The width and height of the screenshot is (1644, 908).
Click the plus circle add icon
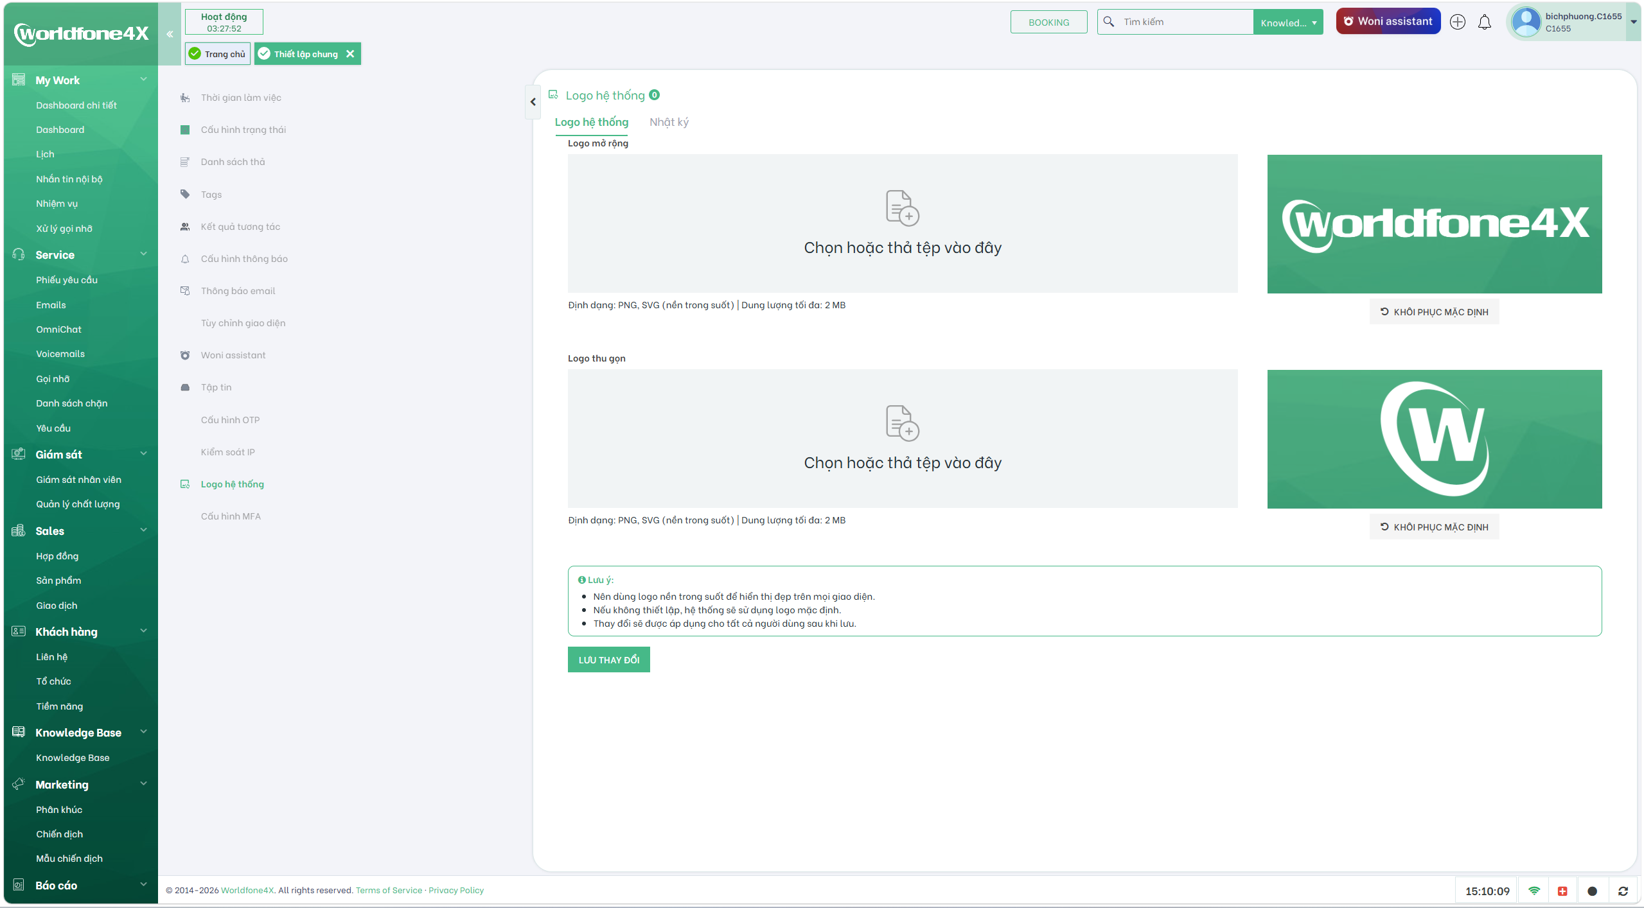pos(1458,22)
